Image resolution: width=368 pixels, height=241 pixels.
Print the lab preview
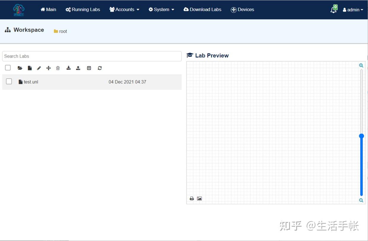192,198
